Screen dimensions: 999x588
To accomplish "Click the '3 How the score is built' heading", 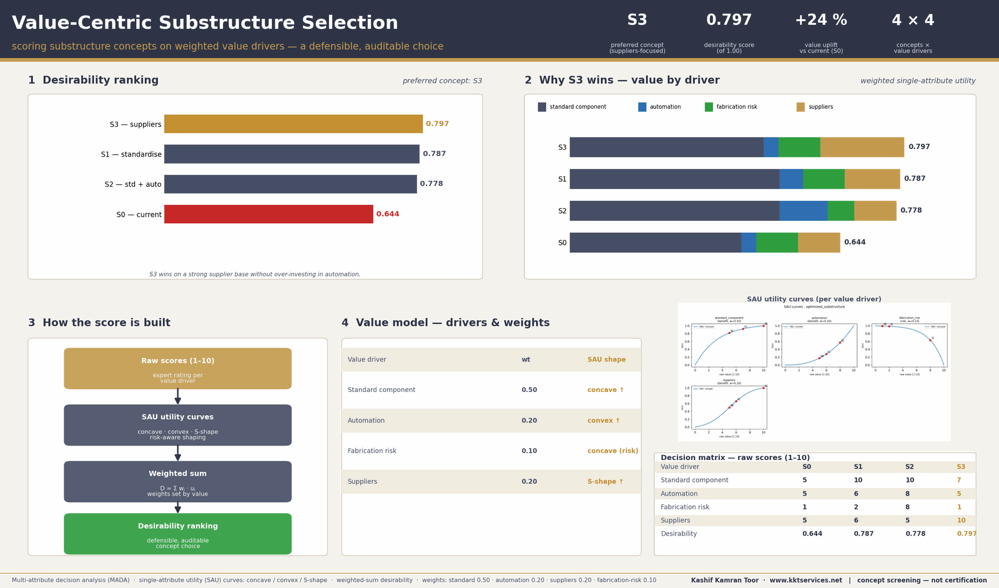I will 99,323.
